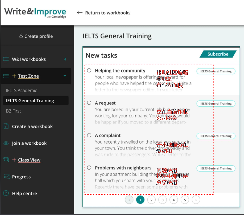Click the Subscribe button
The height and width of the screenshot is (215, 244).
218,54
